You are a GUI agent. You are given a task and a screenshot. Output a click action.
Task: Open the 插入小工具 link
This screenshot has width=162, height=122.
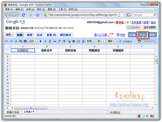tap(102, 35)
